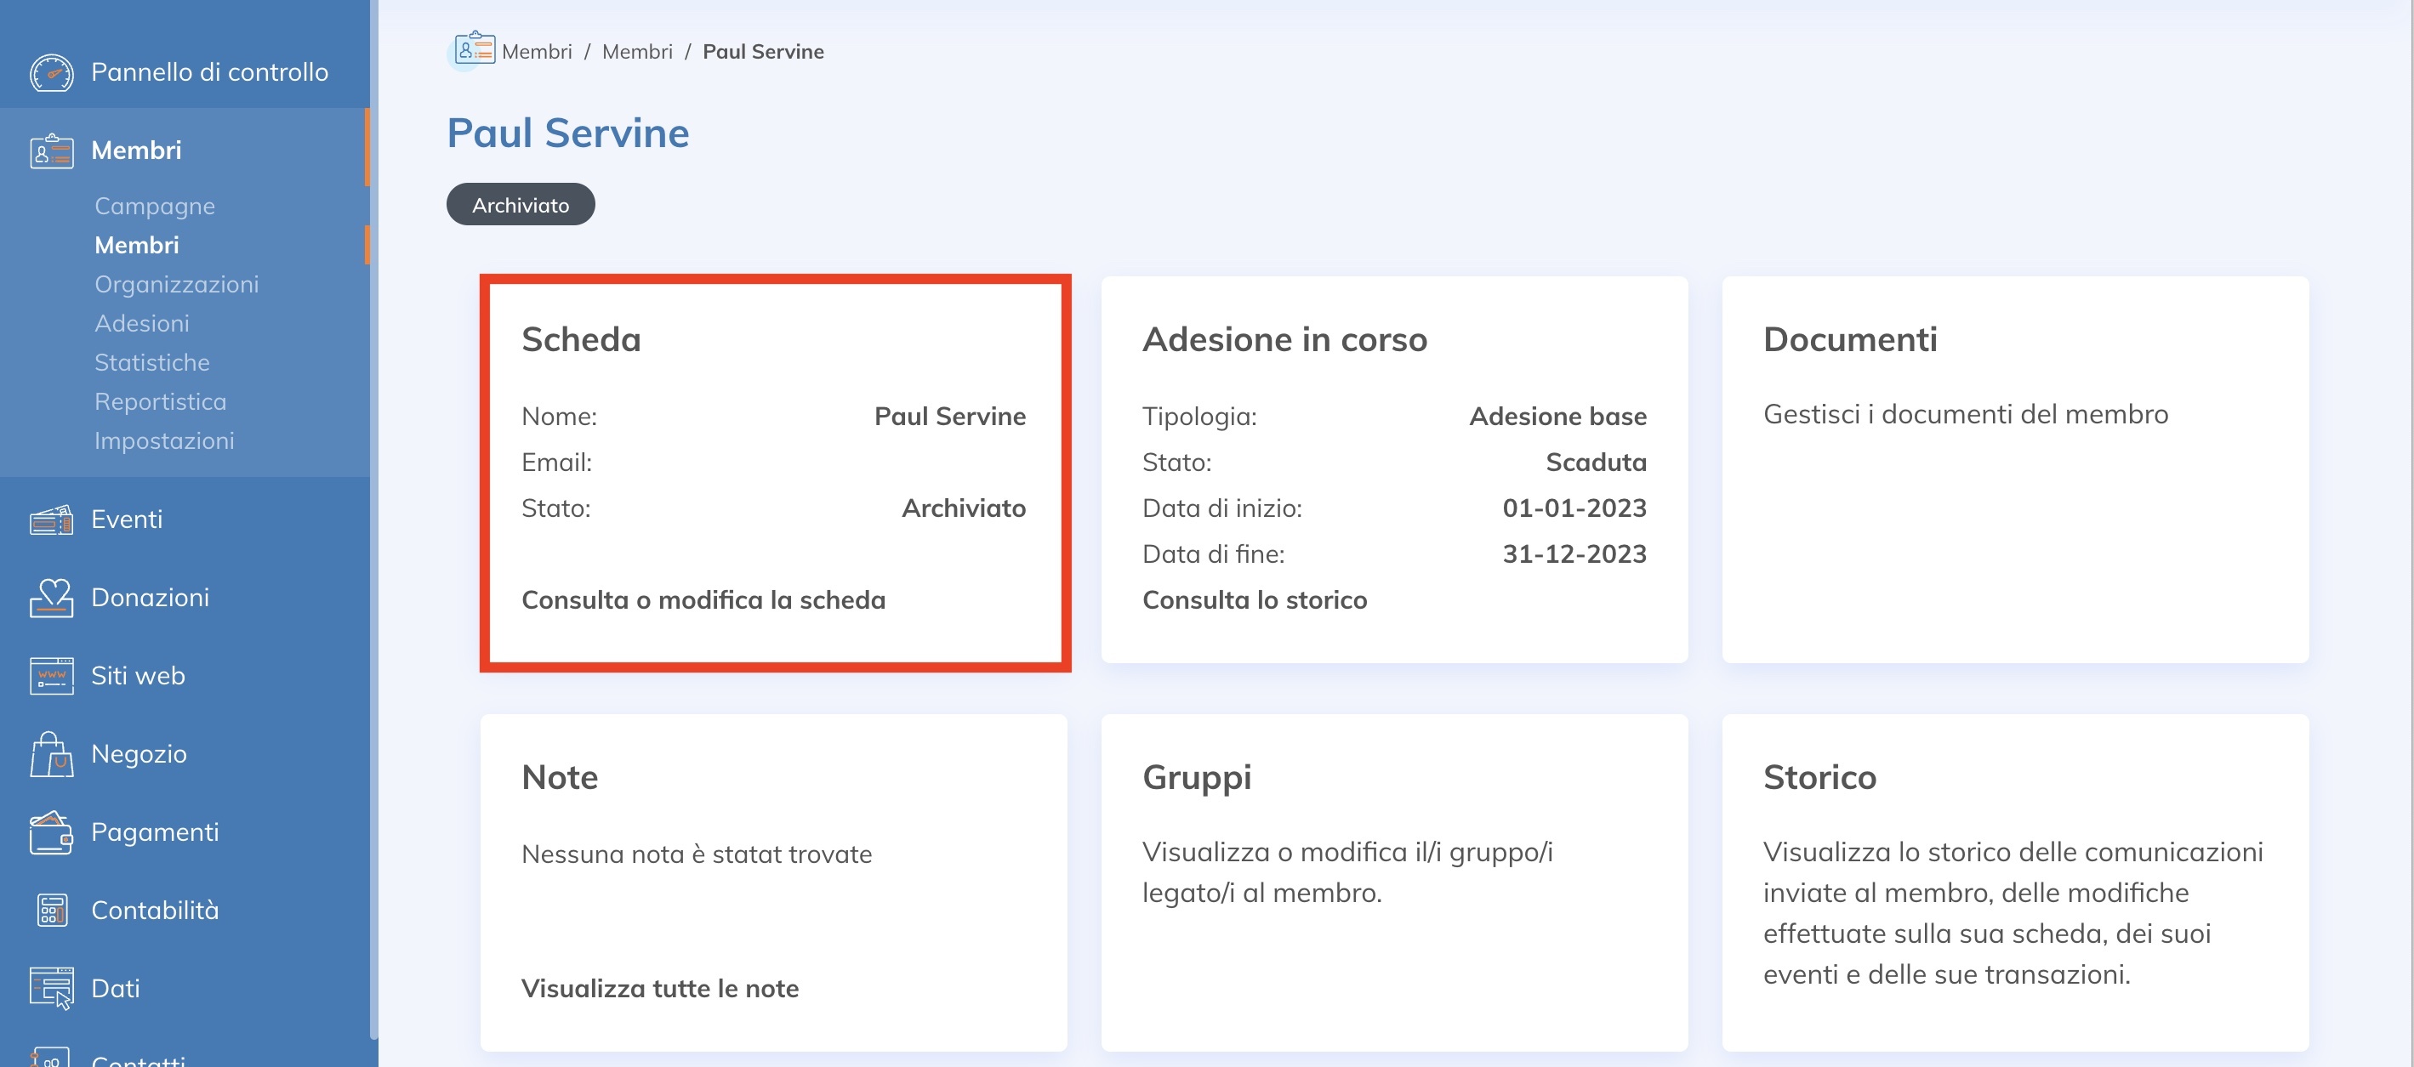This screenshot has width=2414, height=1067.
Task: Click Visualizza tutte le note
Action: 661,988
